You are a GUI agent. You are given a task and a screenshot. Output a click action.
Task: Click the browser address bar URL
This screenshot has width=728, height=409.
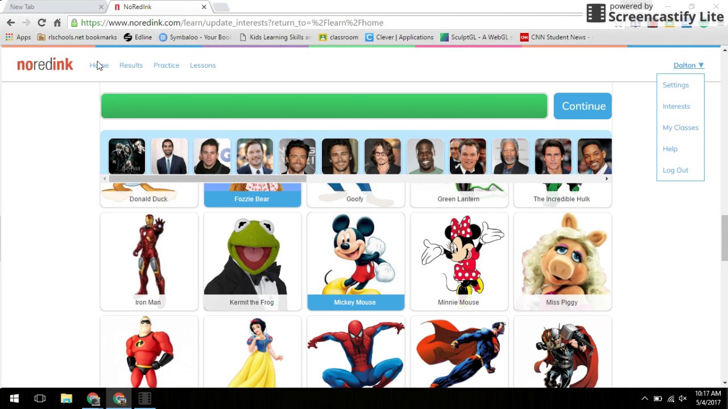coord(232,23)
